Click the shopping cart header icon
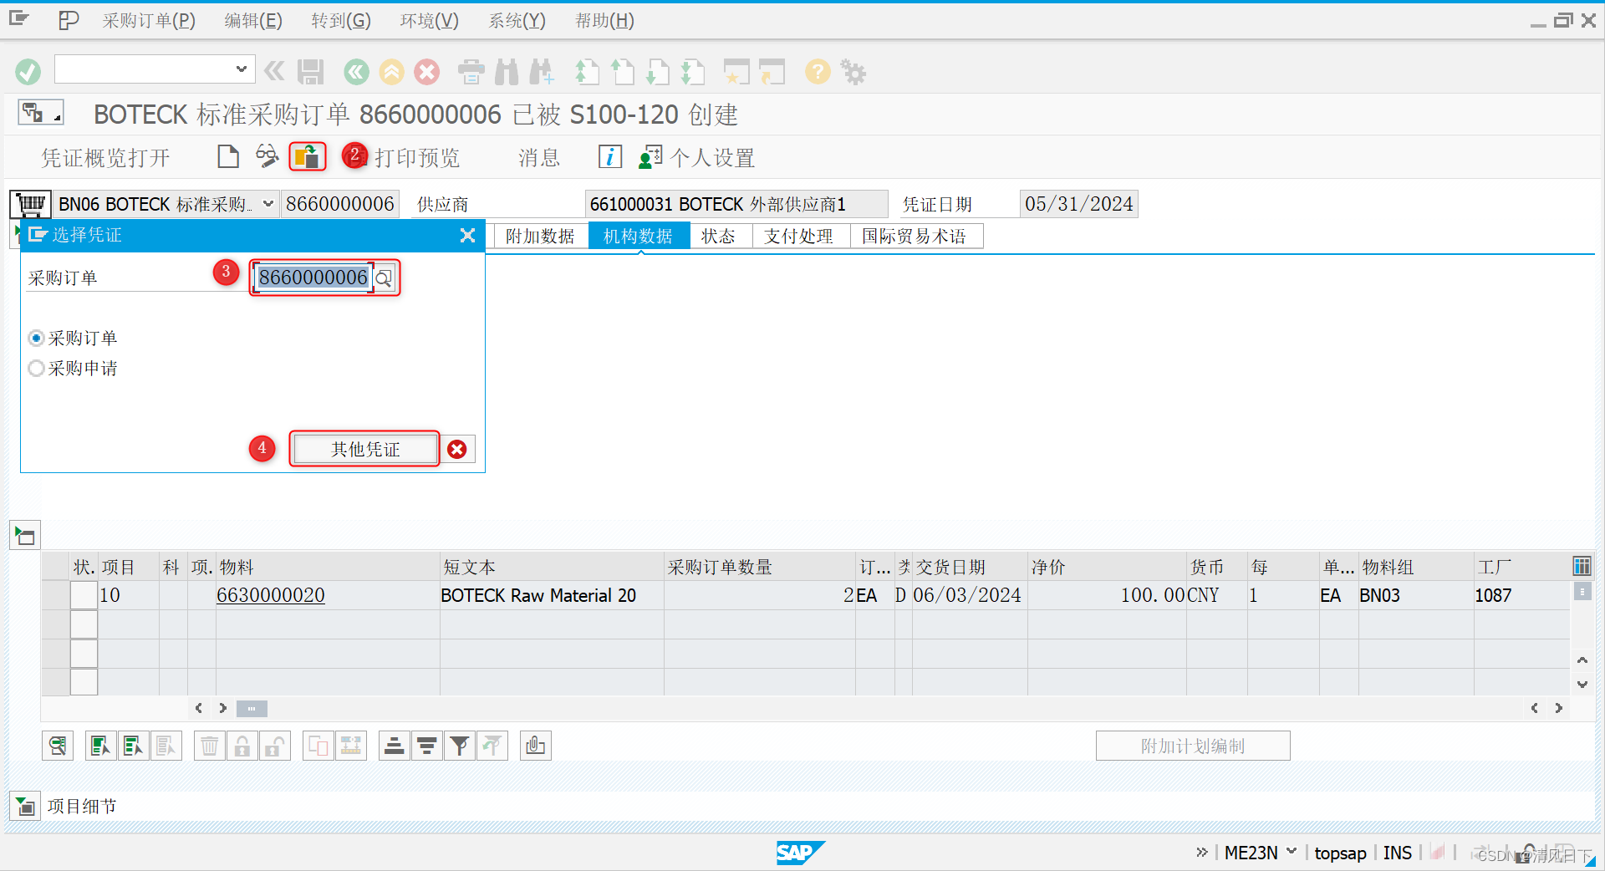Viewport: 1605px width, 871px height. click(31, 204)
